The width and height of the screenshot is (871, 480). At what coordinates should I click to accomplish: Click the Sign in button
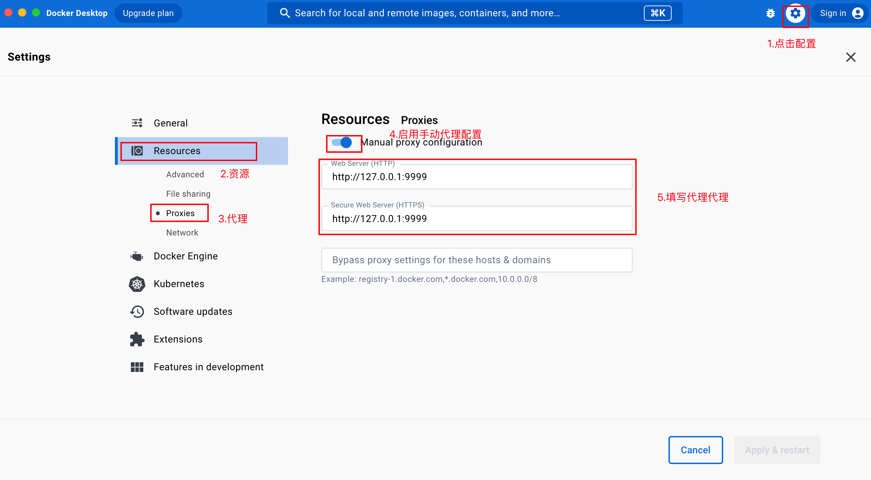coord(841,13)
